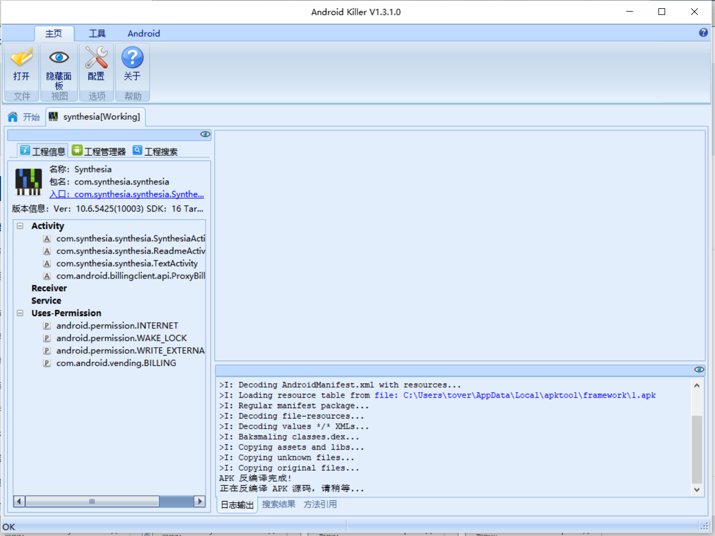The height and width of the screenshot is (536, 715).
Task: Click the 工程搜索 magnifier icon
Action: [x=137, y=150]
